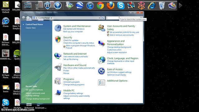The image size is (199, 112).
Task: Open Microsoft Outlook desktop shortcut
Action: pyautogui.click(x=6, y=7)
